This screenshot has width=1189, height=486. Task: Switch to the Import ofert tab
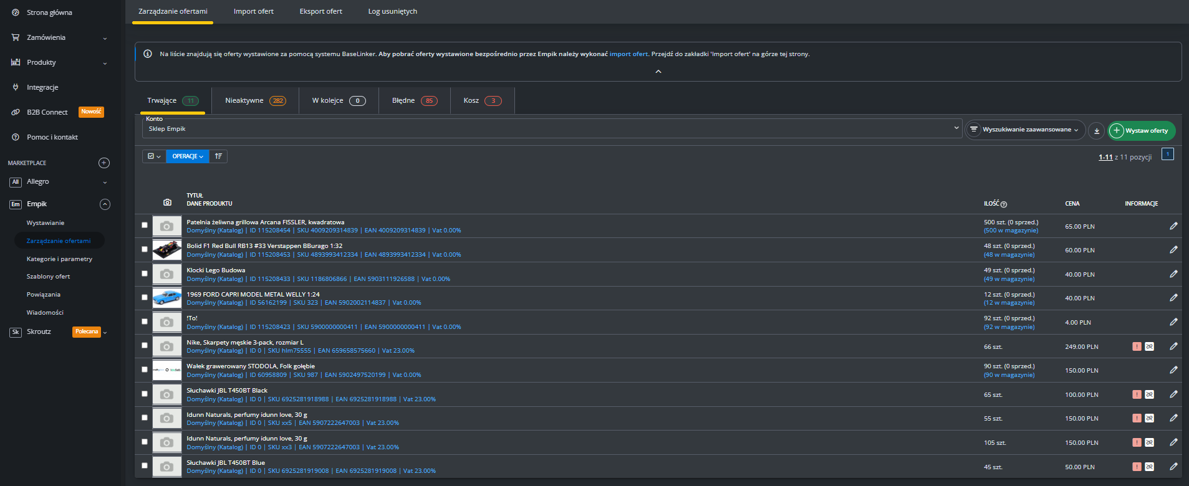(x=253, y=11)
